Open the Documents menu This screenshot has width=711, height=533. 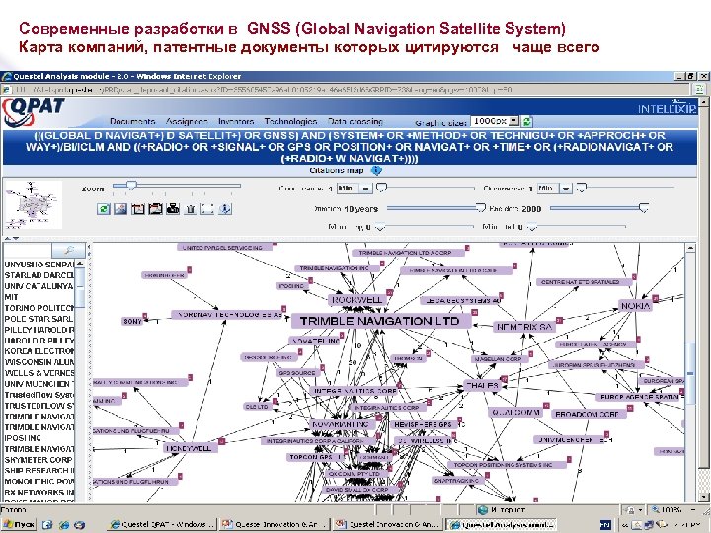point(132,122)
